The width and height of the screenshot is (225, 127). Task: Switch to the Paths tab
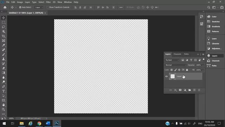pos(186,54)
